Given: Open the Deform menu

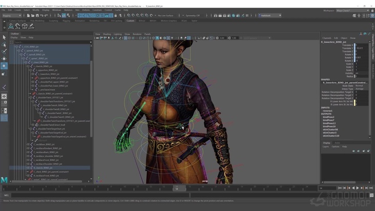Looking at the screenshot, I should (86, 10).
